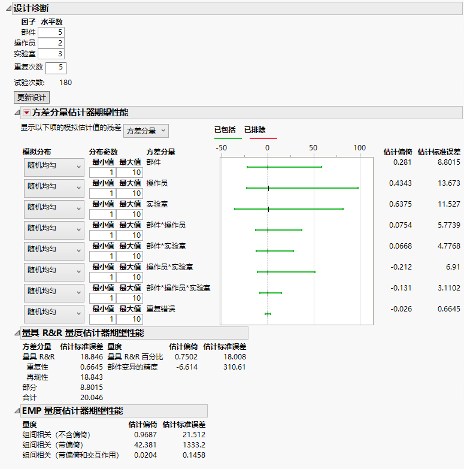The image size is (464, 469).
Task: Open 随机均匀 distribution dropdown for 部件
Action: click(54, 167)
